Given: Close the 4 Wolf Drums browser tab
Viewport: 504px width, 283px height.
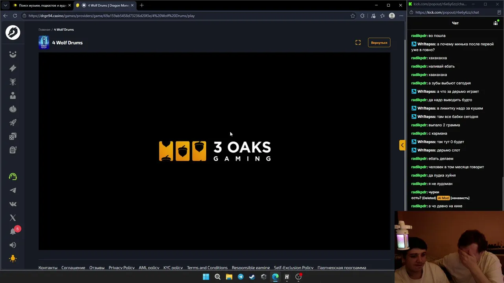Looking at the screenshot, I should [132, 5].
